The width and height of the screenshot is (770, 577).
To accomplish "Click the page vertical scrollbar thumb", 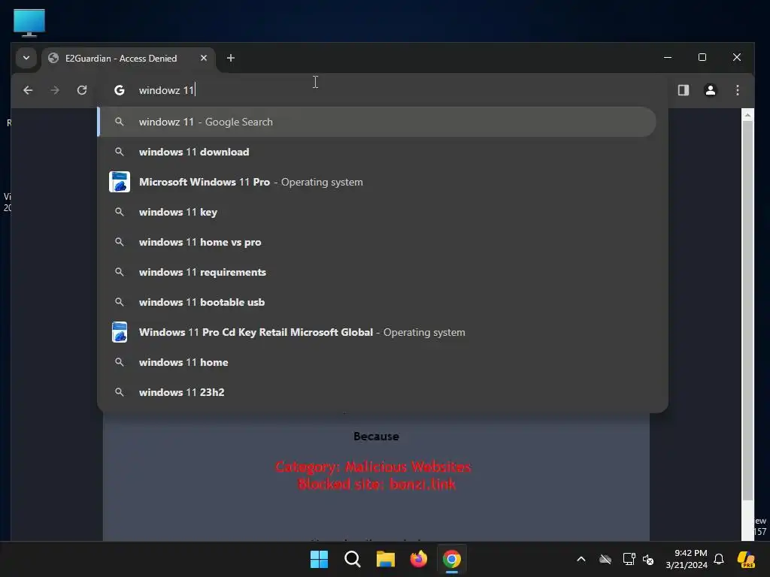I will [747, 310].
